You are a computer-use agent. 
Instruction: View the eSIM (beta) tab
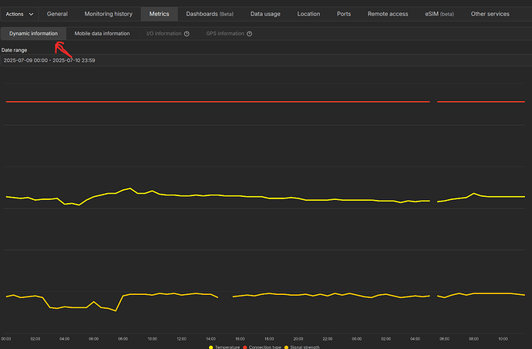pyautogui.click(x=439, y=14)
